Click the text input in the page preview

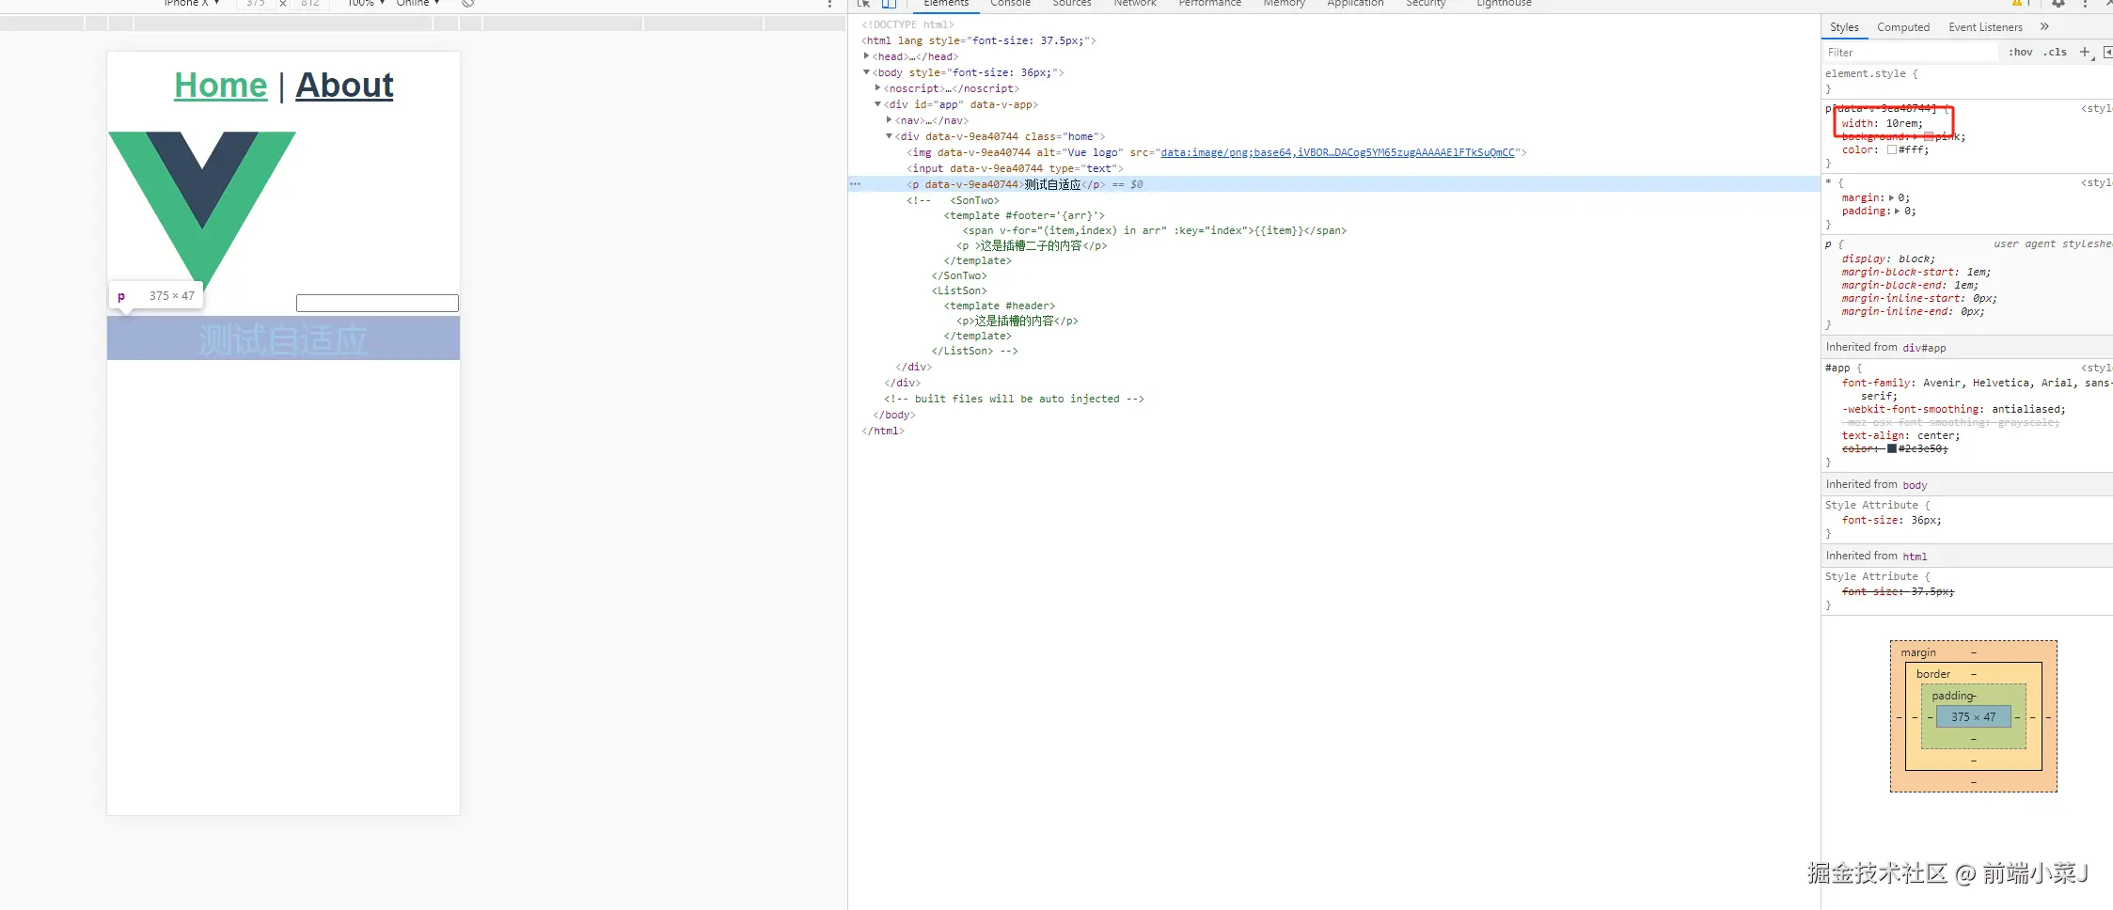point(377,303)
